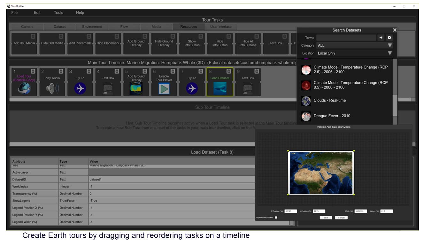Click Cancel in Position And Size dialog

coord(341,217)
